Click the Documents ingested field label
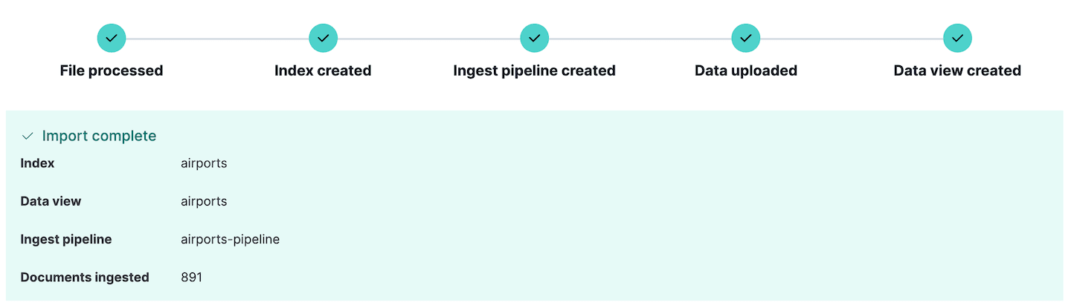This screenshot has height=308, width=1071. (x=85, y=278)
